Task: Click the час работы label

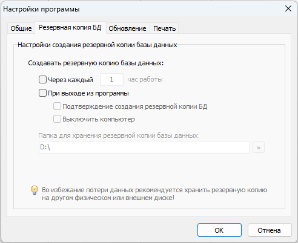Action: point(145,79)
